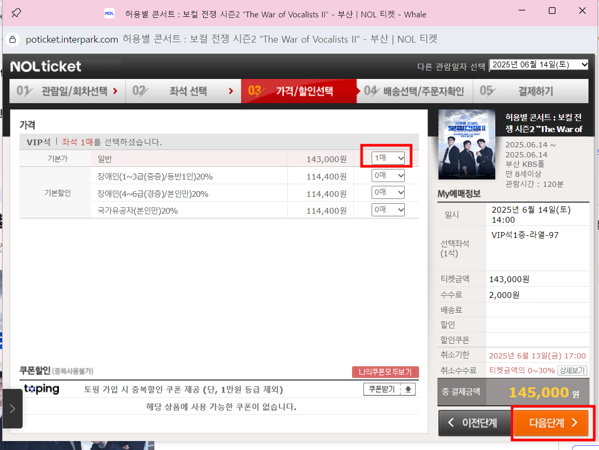This screenshot has height=450, width=599.
Task: Click the download arrow on 쿠폰받기
Action: (x=408, y=389)
